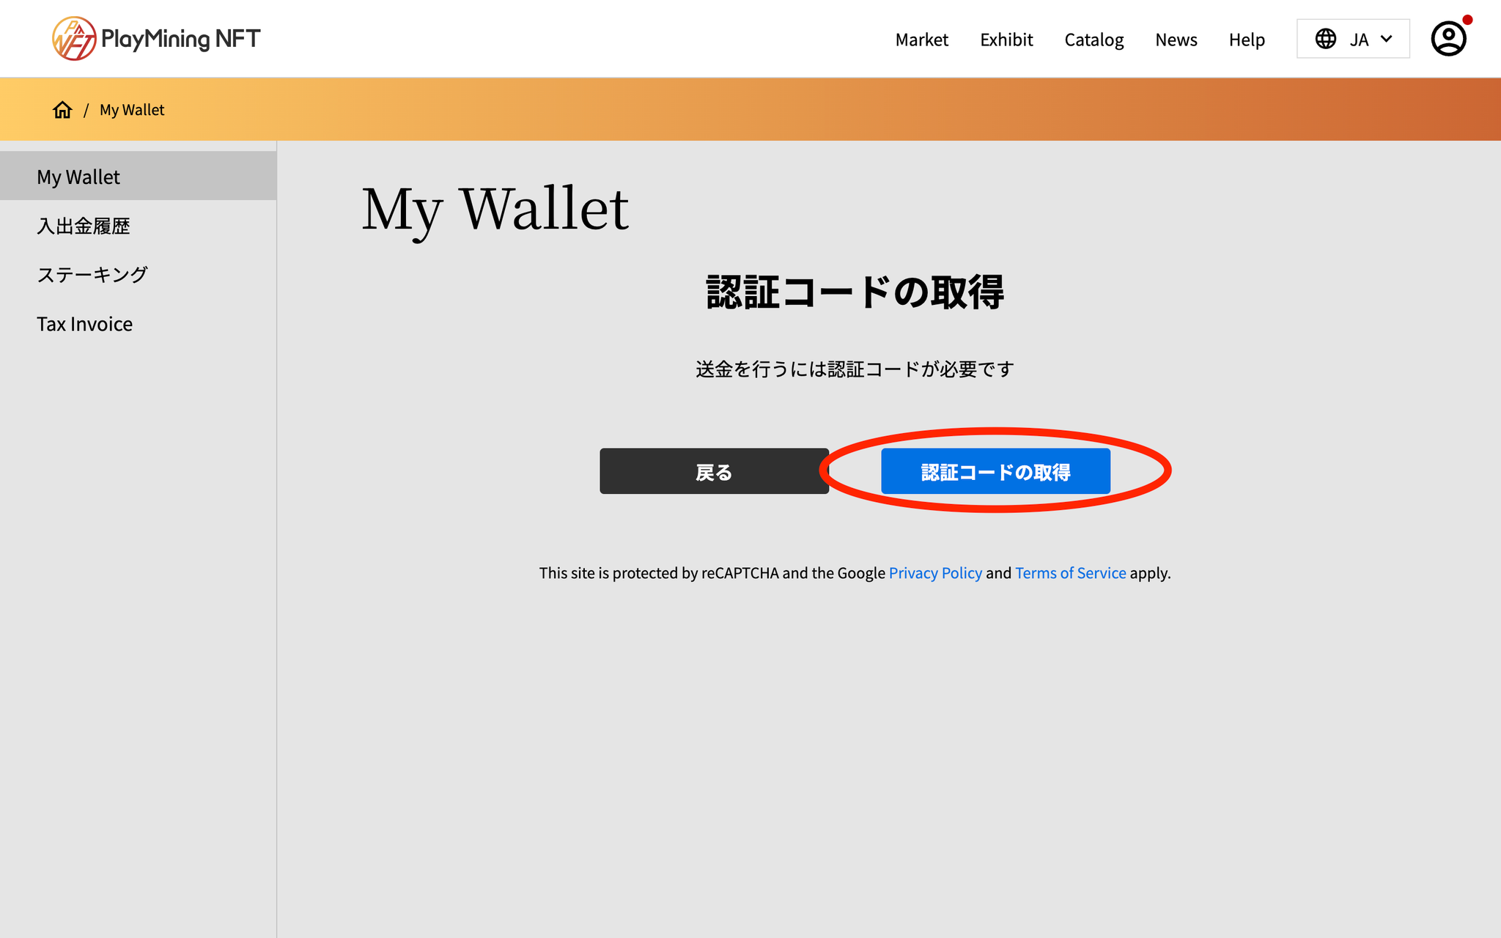This screenshot has width=1501, height=938.
Task: Open the Help menu item
Action: (1246, 40)
